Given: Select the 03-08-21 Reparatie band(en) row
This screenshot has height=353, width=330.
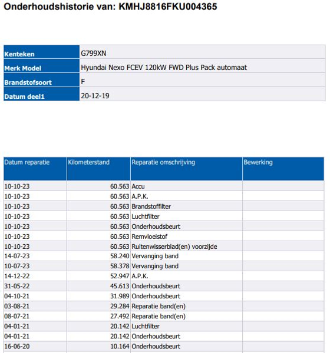Looking at the screenshot, I should (x=164, y=306).
